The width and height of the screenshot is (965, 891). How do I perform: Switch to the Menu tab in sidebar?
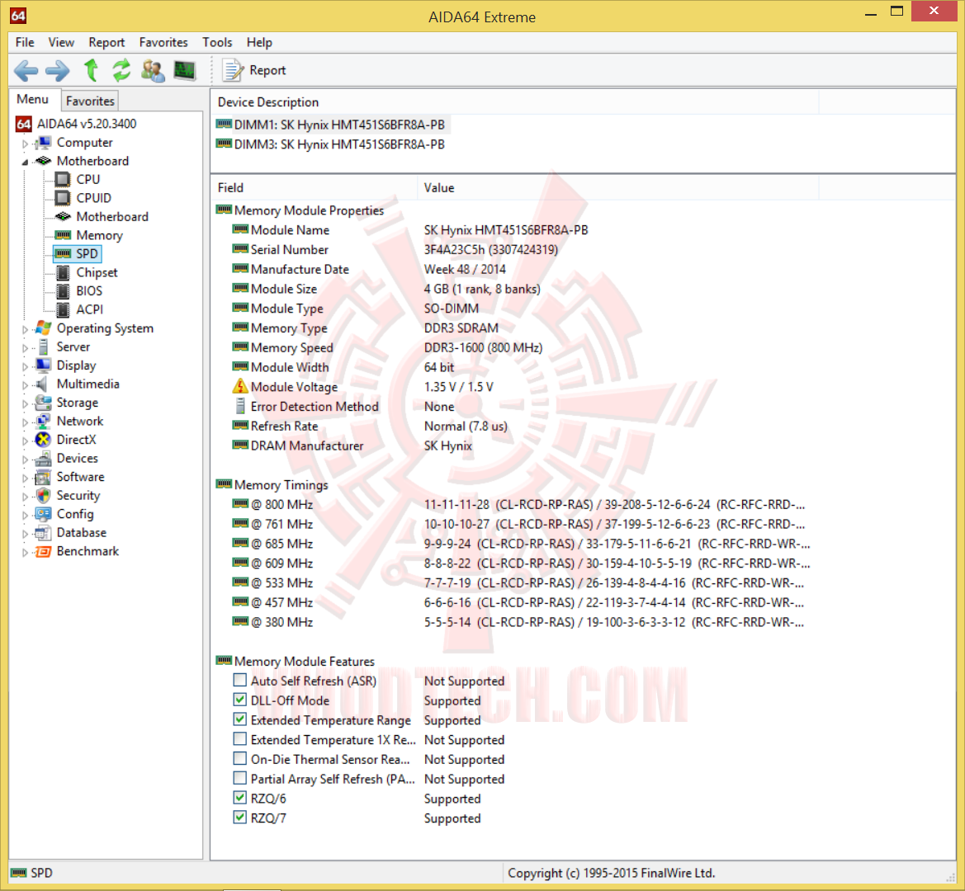(x=33, y=99)
